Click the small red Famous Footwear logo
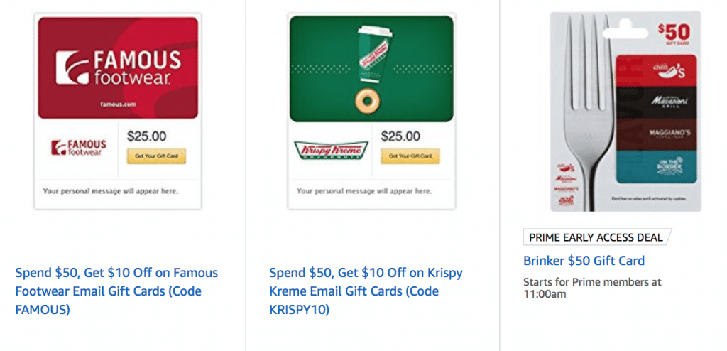727x351 pixels. [x=79, y=148]
